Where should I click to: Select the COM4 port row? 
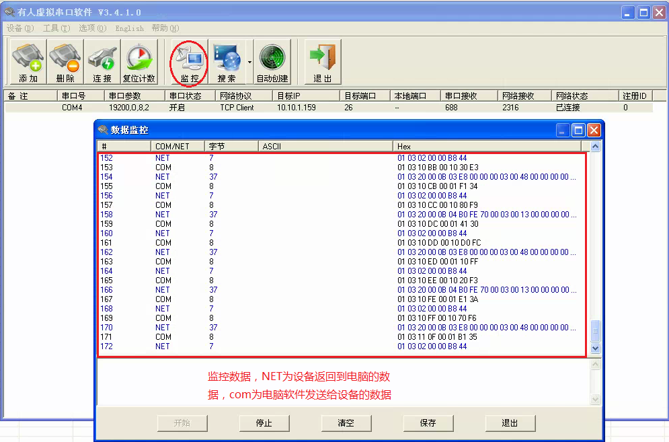329,108
